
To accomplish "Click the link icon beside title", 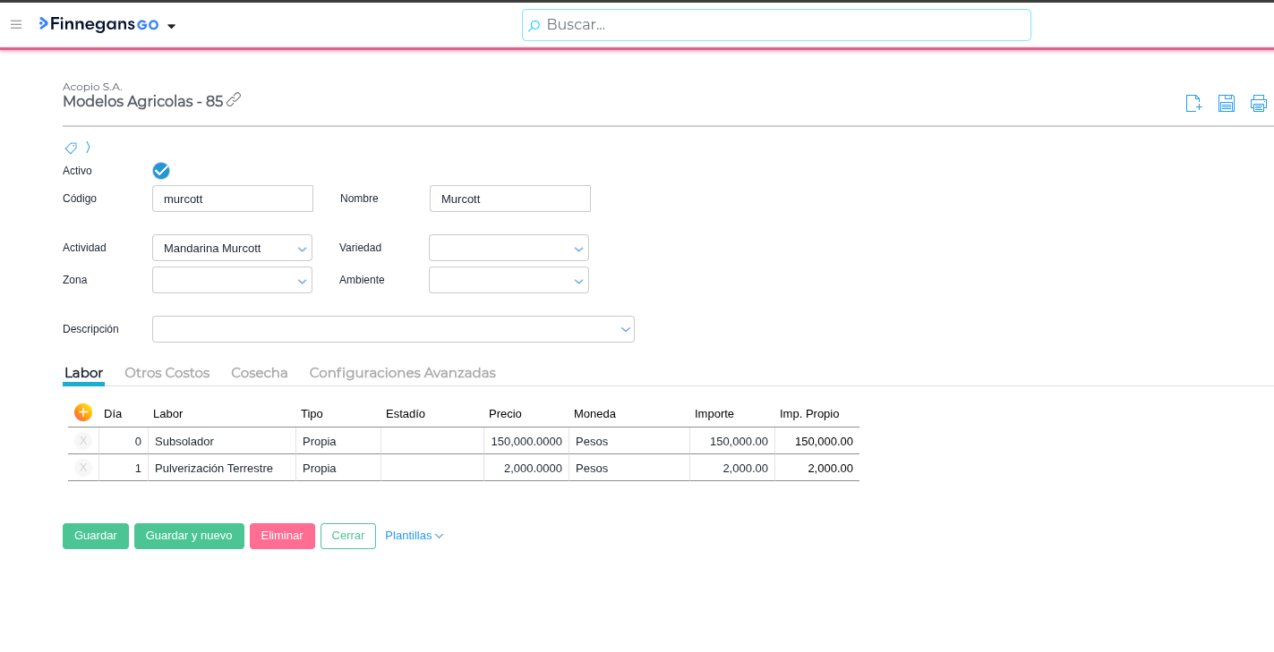I will (234, 100).
